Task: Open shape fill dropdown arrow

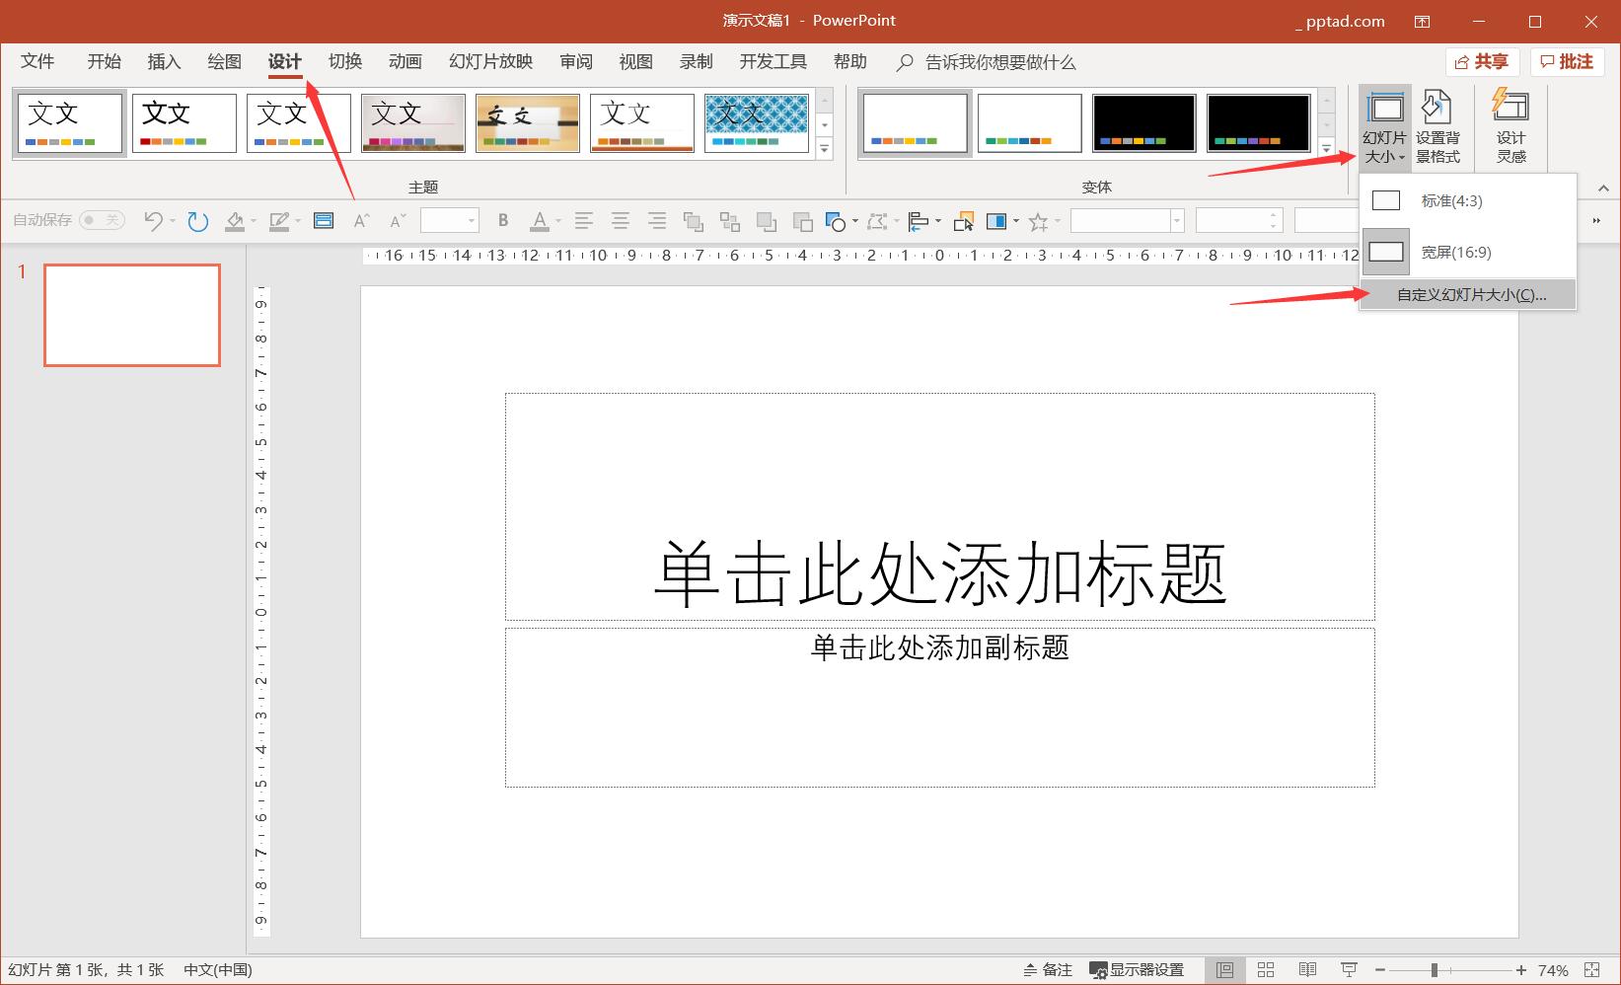Action: [253, 221]
